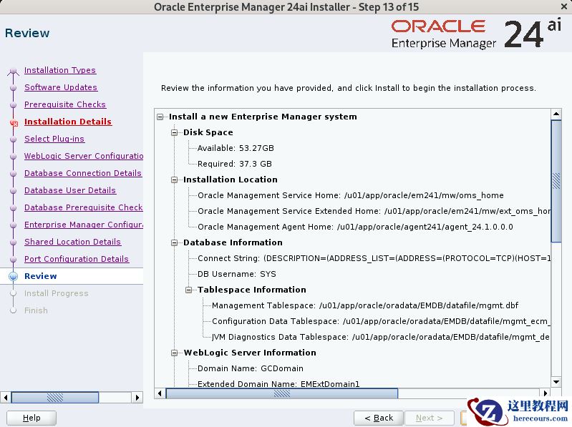572x427 pixels.
Task: Collapse the Disk Space tree node
Action: click(x=175, y=132)
